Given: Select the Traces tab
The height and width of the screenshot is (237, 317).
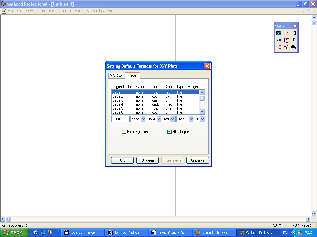Looking at the screenshot, I should [132, 75].
